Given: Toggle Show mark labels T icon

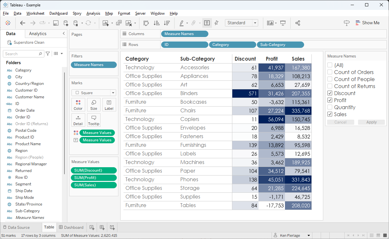Looking at the screenshot, I should click(207, 23).
